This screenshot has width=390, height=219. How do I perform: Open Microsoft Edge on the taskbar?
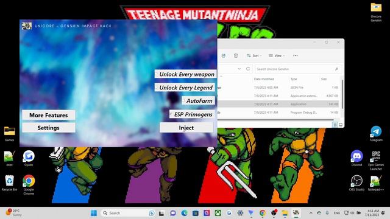(x=184, y=213)
